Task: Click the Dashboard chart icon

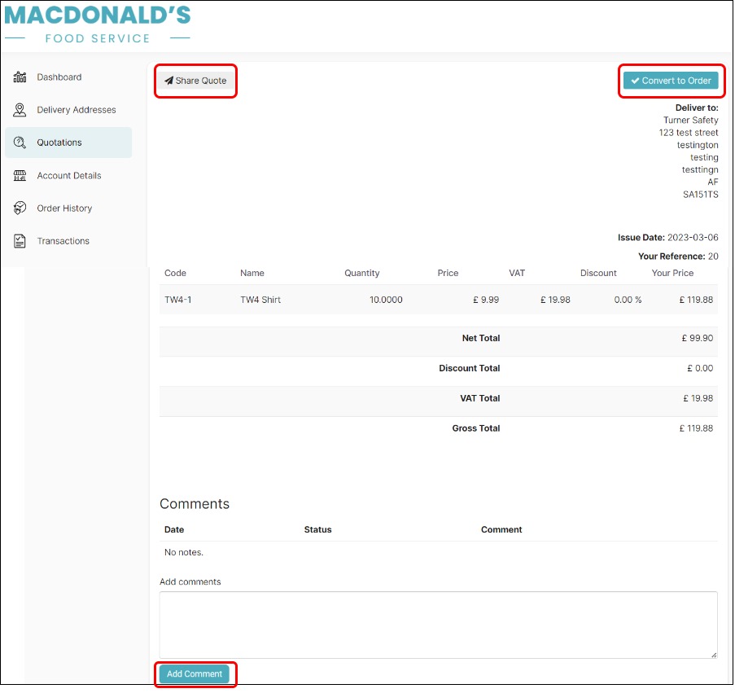Action: (x=20, y=77)
